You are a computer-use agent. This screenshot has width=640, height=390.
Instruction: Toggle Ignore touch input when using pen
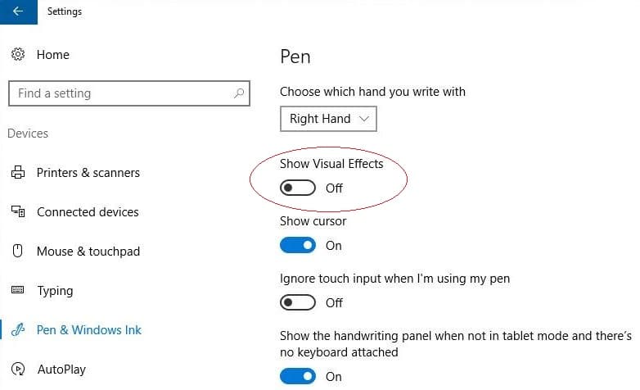point(298,302)
